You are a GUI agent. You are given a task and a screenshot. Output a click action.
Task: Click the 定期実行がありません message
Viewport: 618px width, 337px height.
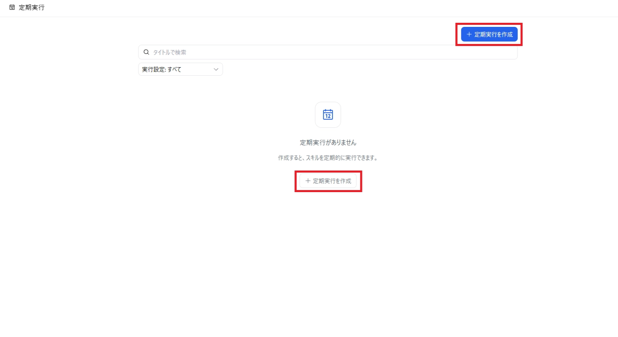pos(328,142)
